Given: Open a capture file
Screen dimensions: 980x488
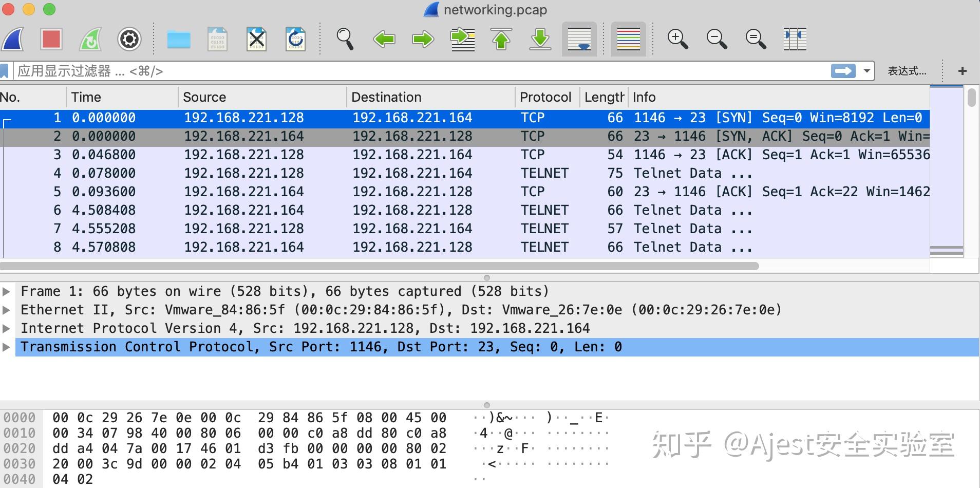Looking at the screenshot, I should [178, 39].
